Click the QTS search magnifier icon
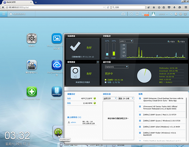The width and height of the screenshot is (189, 147). pos(171,14)
